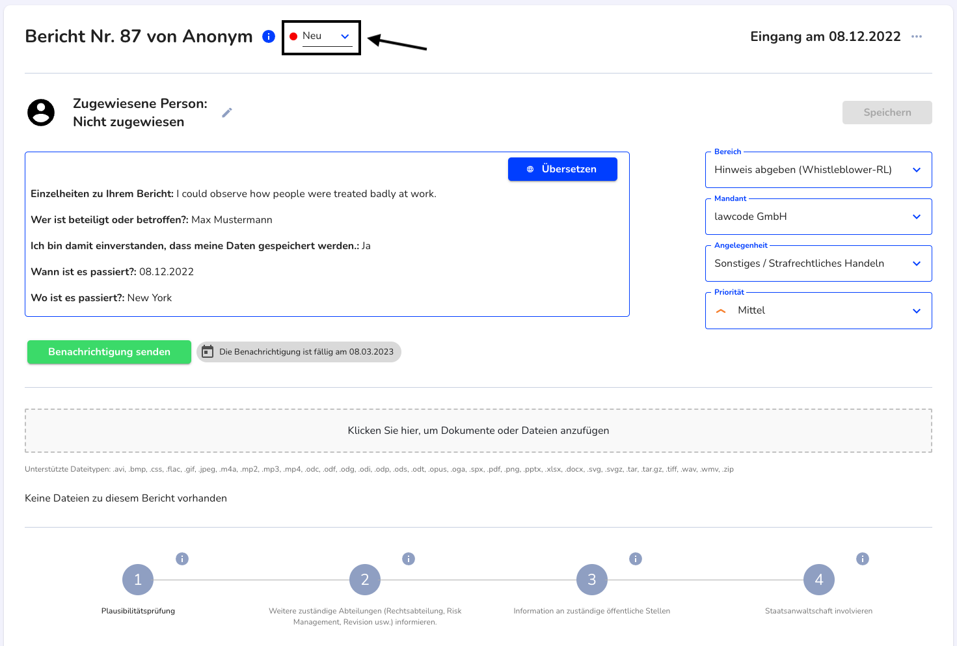
Task: Select step 1 circle Plausibilitätsprüfung
Action: (138, 580)
